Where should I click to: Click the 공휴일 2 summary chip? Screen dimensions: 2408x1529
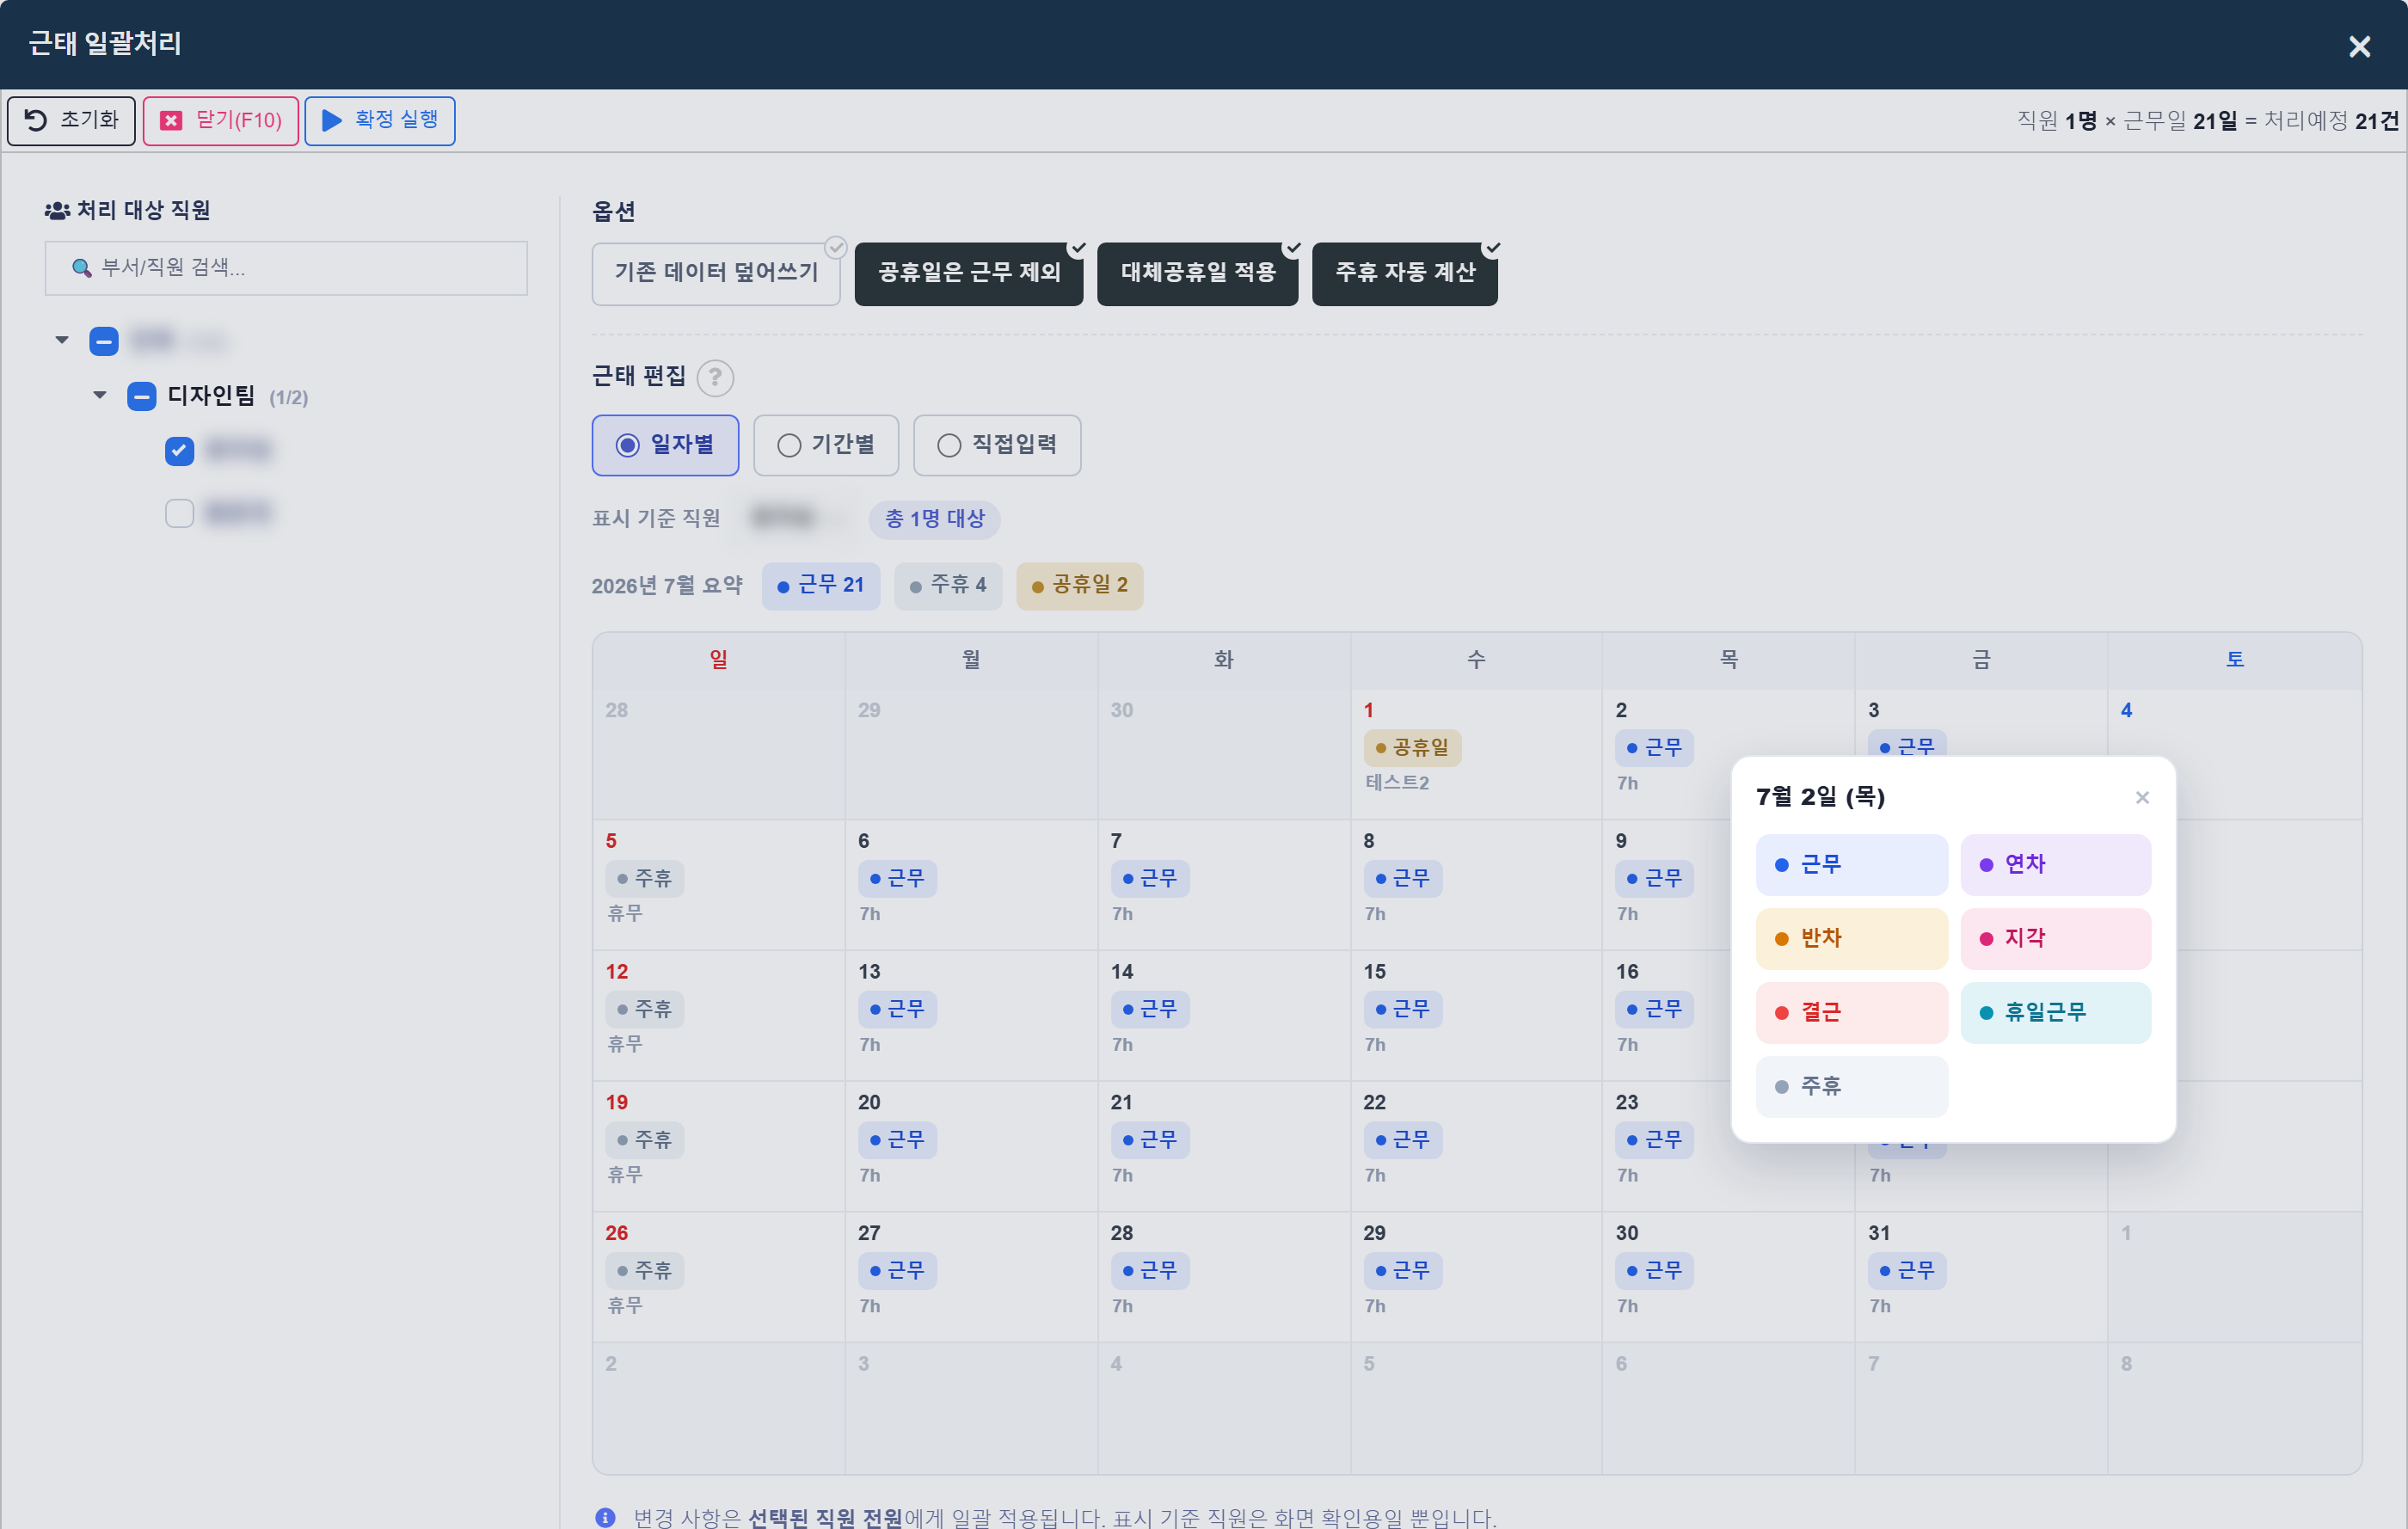[x=1079, y=585]
